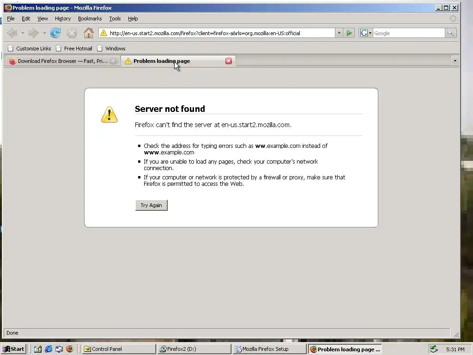Maximize the Firefox window
The height and width of the screenshot is (355, 473).
click(446, 8)
